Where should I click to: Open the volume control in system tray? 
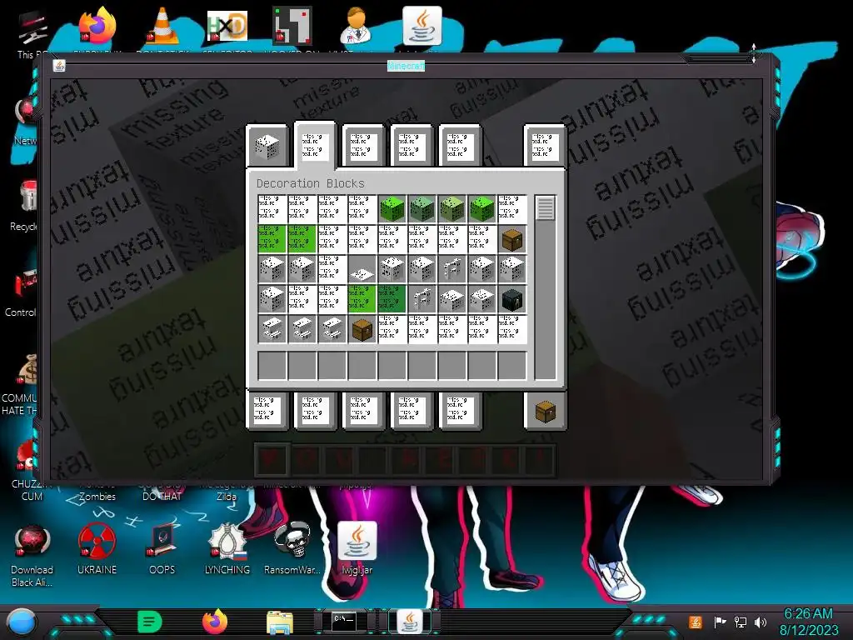(761, 622)
